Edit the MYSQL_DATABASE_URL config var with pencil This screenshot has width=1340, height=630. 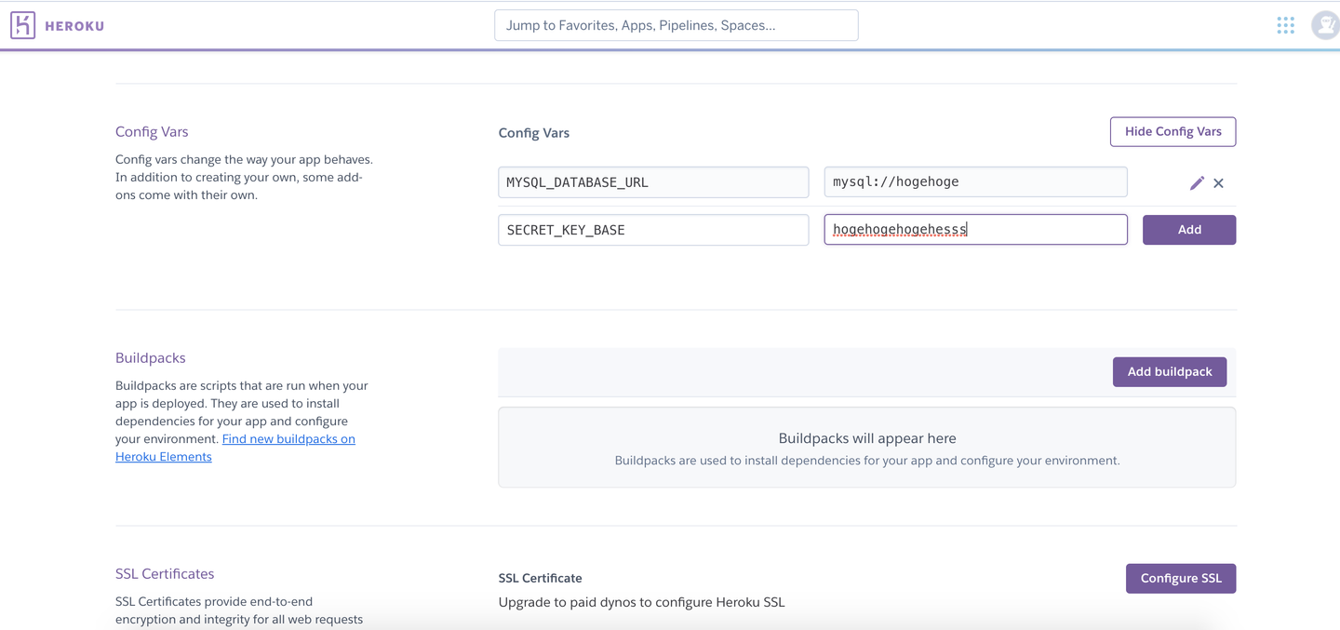[x=1197, y=183]
